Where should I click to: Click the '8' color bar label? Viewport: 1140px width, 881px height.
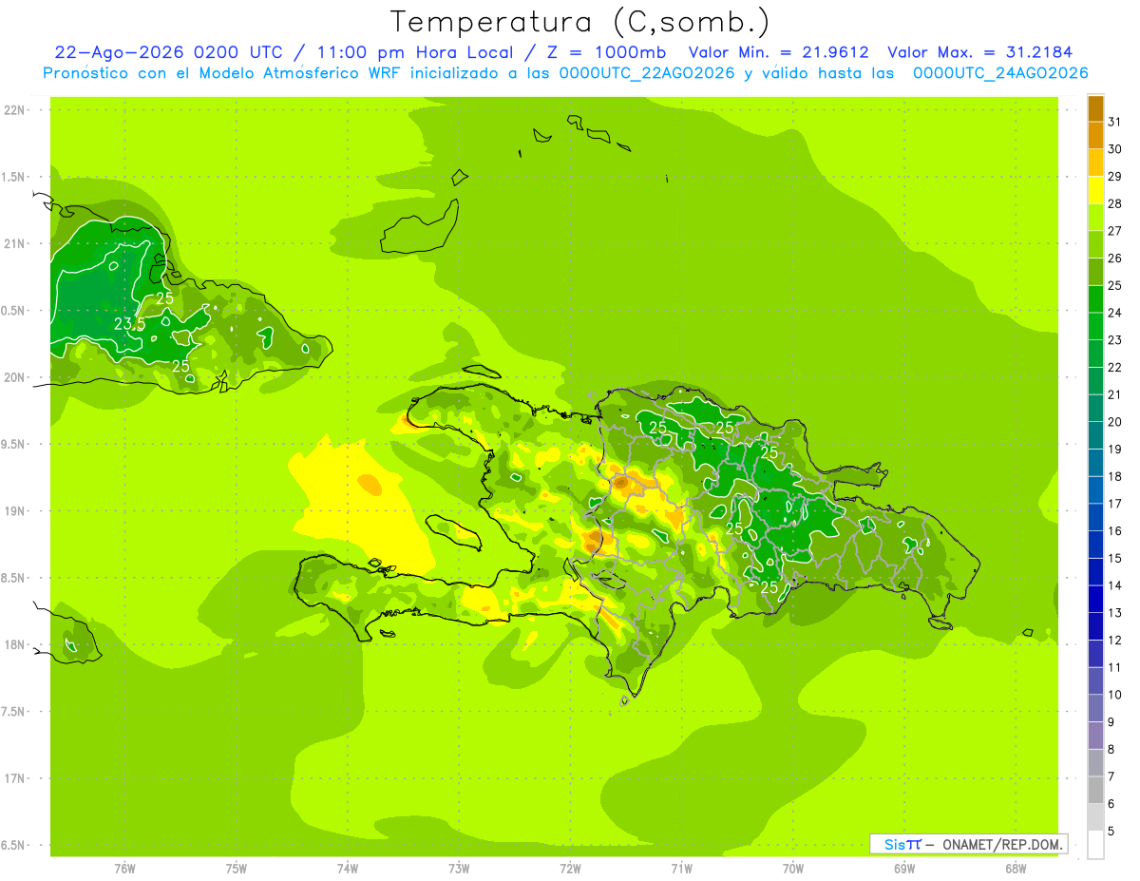[1111, 749]
